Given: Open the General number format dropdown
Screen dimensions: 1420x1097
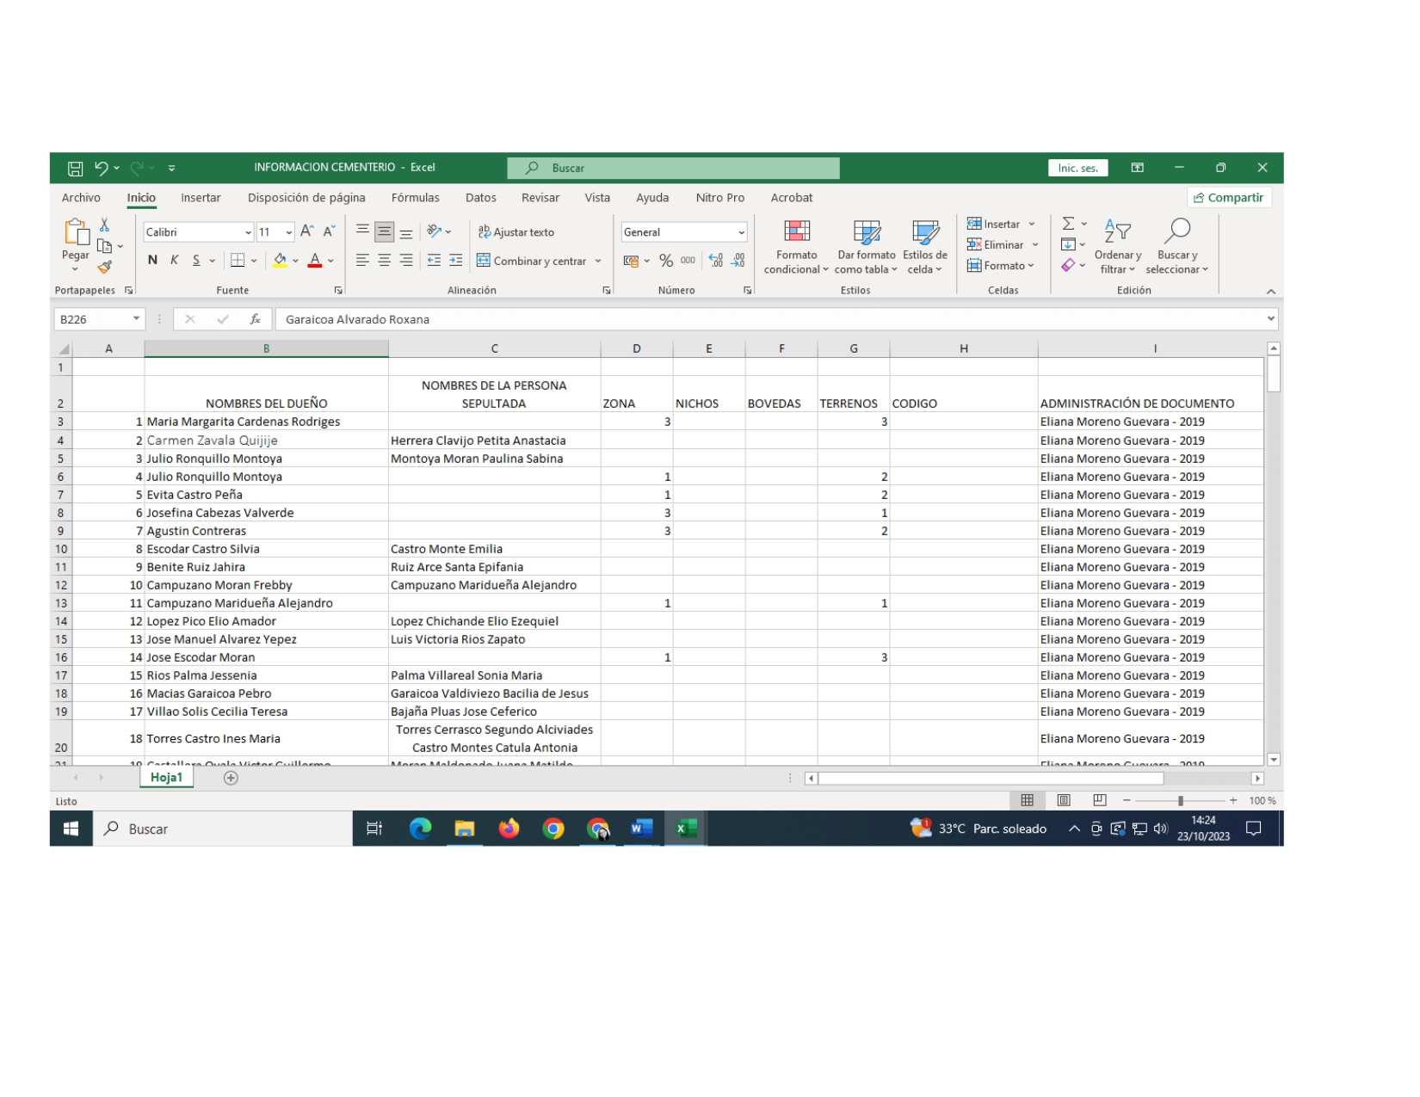Looking at the screenshot, I should [x=741, y=232].
